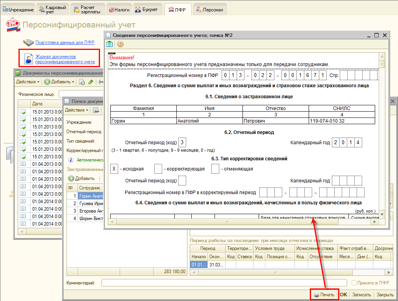This screenshot has width=398, height=301.
Task: Click the help question mark icon
Action: pyautogui.click(x=120, y=44)
